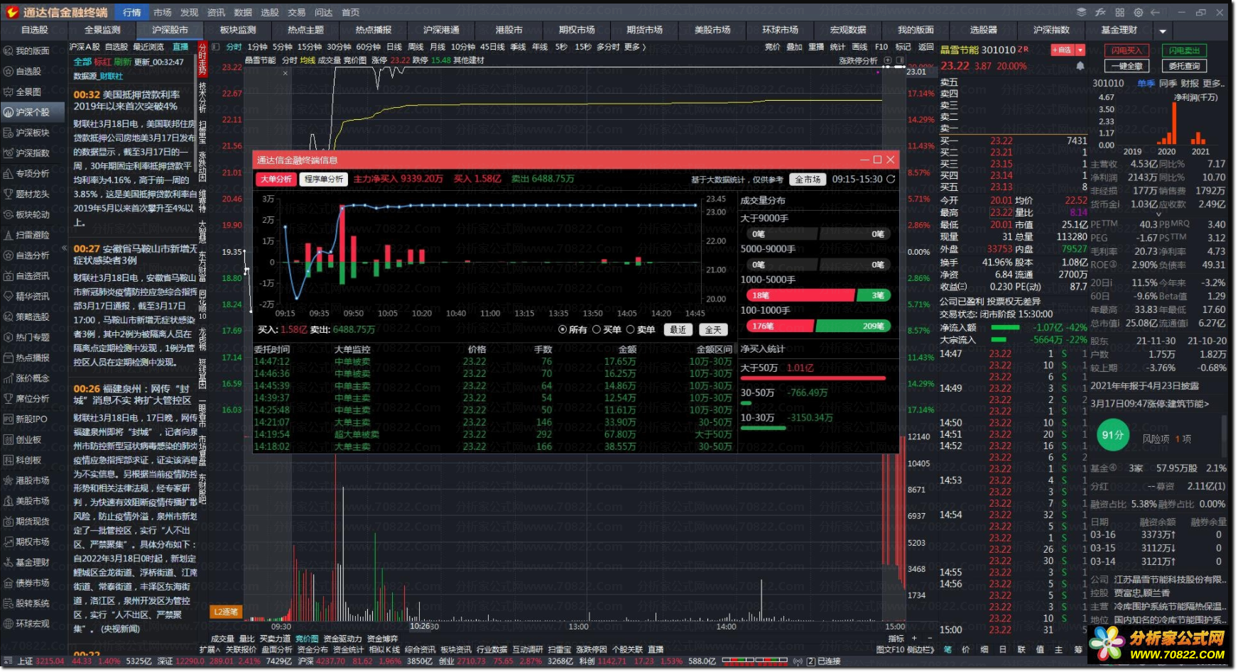Switch to 大单分析 in the dialog

tap(276, 179)
